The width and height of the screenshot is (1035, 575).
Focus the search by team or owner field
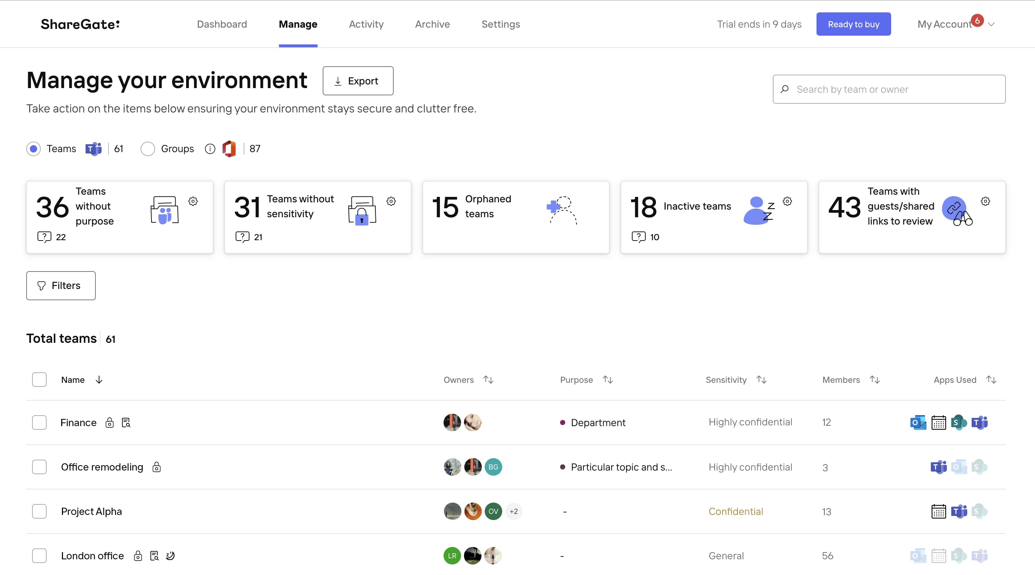889,89
